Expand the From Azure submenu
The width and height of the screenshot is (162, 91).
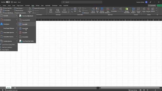click(x=9, y=24)
